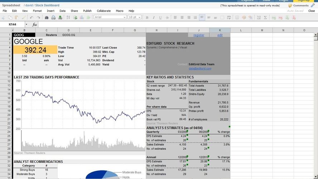The height and width of the screenshot is (179, 318).
Task: Click the function fx button
Action: (x=34, y=25)
